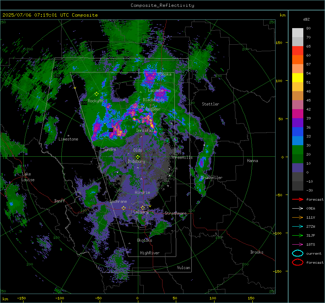Screen dimensions: 325x303
Task: Click the dBZ heading above the color scale
Action: point(306,19)
